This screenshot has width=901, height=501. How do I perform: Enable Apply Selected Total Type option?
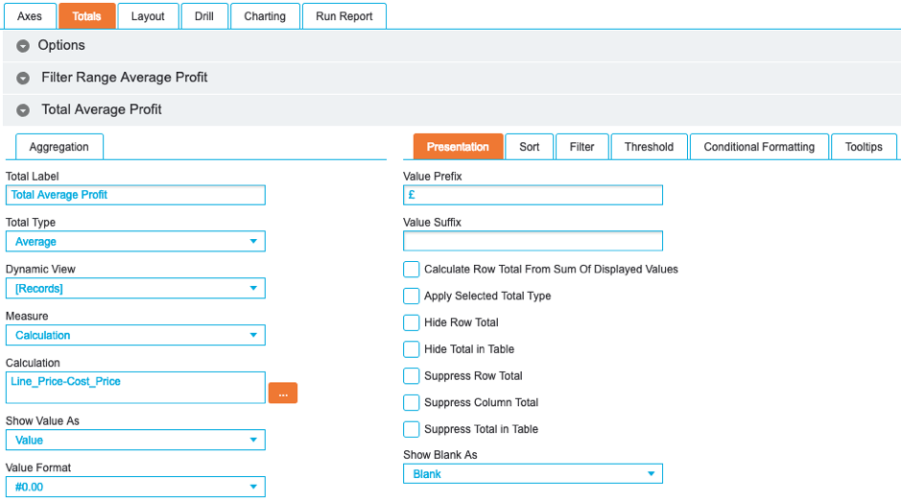[412, 297]
